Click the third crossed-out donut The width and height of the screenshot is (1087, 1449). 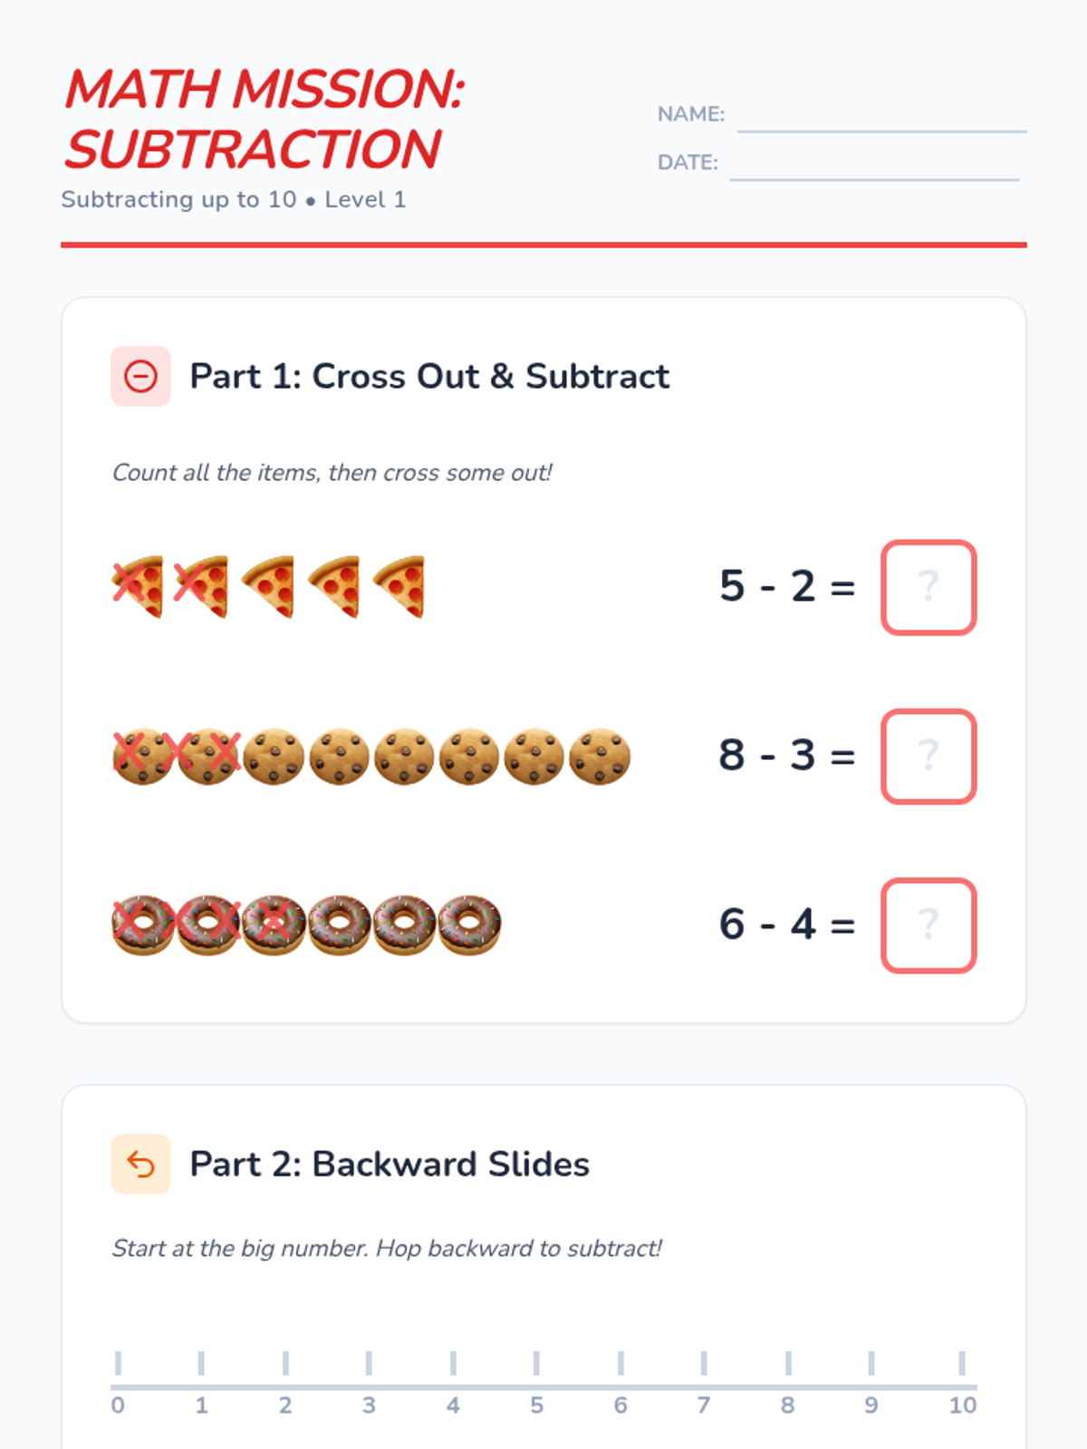274,925
